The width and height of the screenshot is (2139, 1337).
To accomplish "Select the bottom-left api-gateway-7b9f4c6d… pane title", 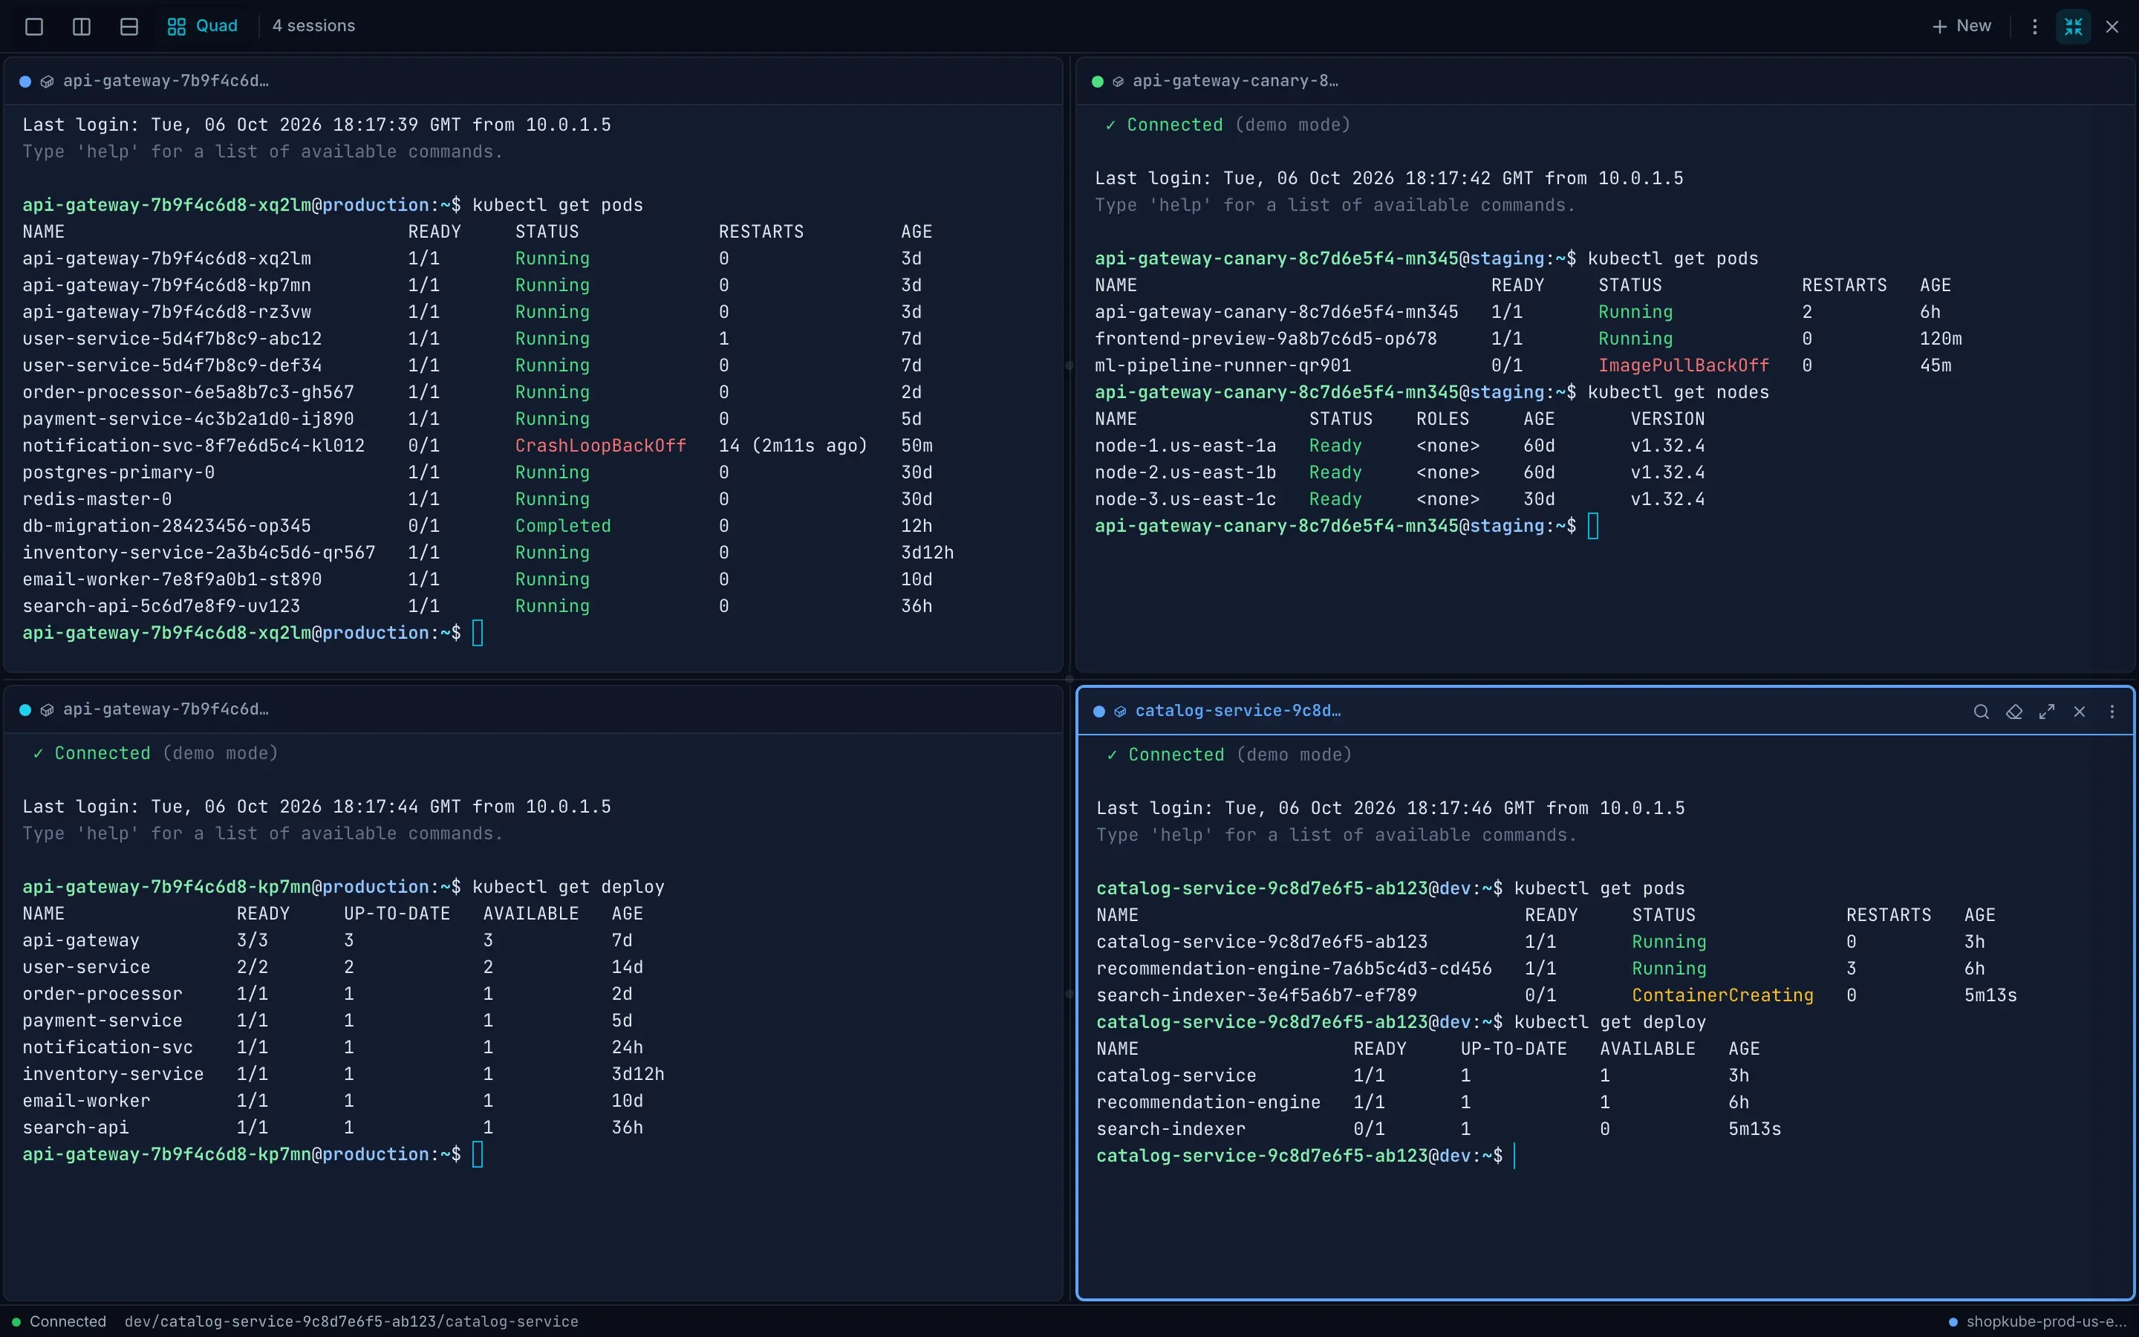I will [166, 709].
